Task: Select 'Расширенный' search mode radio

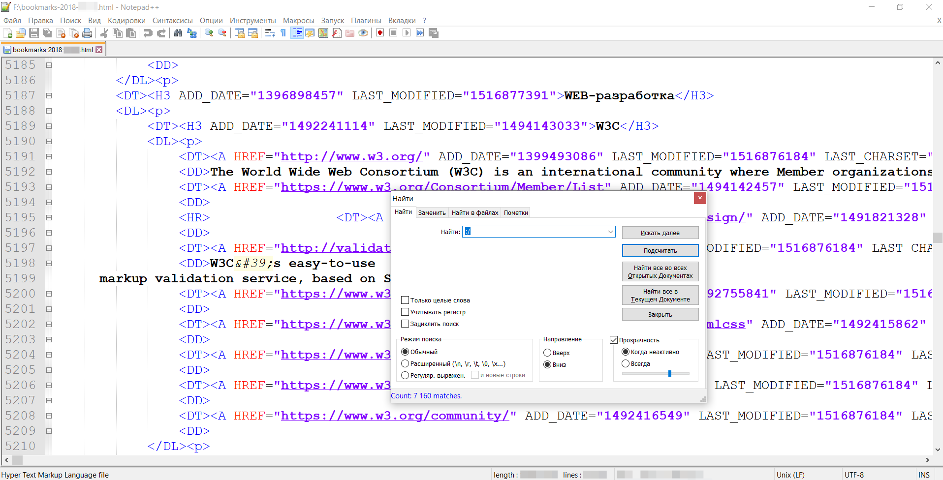Action: tap(405, 363)
